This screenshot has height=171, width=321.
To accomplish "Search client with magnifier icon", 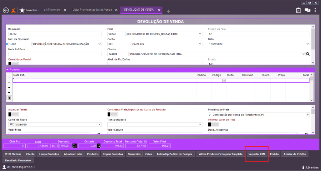I will pos(308,54).
